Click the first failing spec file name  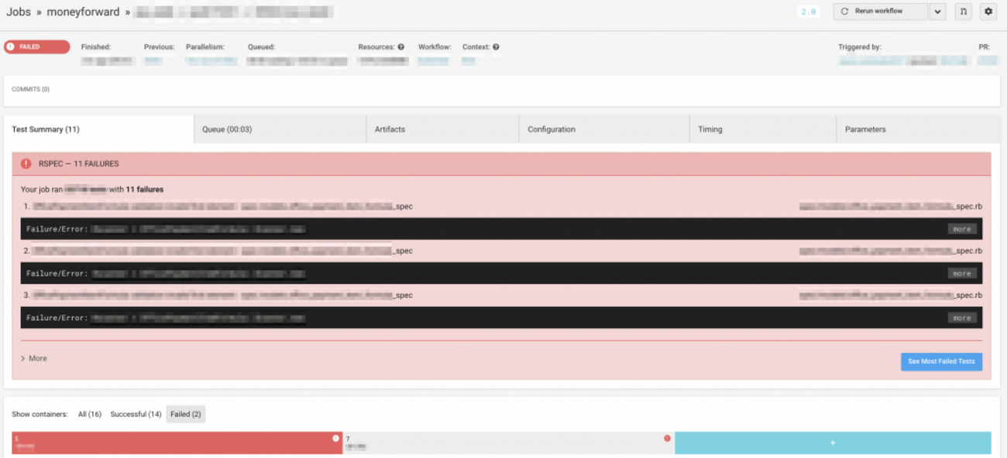pos(223,207)
